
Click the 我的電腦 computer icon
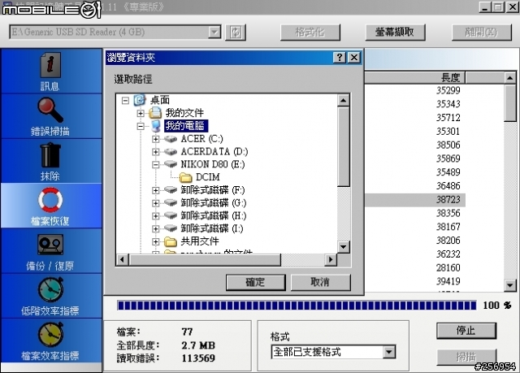click(155, 126)
